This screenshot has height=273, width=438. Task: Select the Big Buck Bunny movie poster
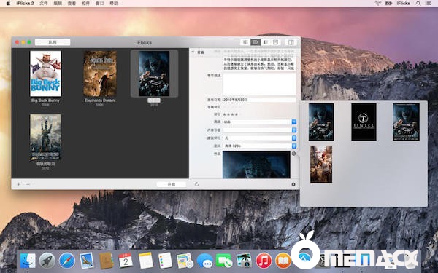[x=45, y=74]
